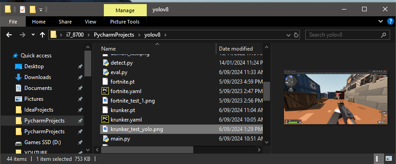
Task: Click navigation pane scroll down arrow
Action: 88,150
